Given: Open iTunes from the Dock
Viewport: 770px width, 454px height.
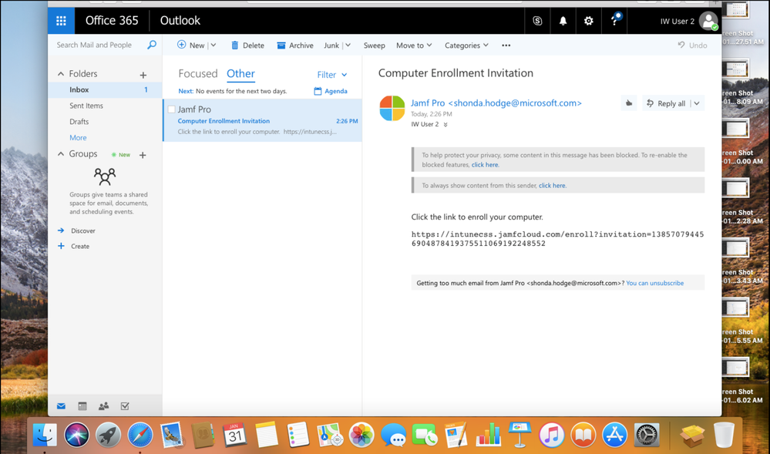Looking at the screenshot, I should tap(551, 435).
